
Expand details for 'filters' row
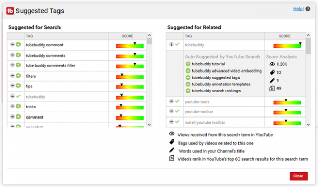coord(12,76)
